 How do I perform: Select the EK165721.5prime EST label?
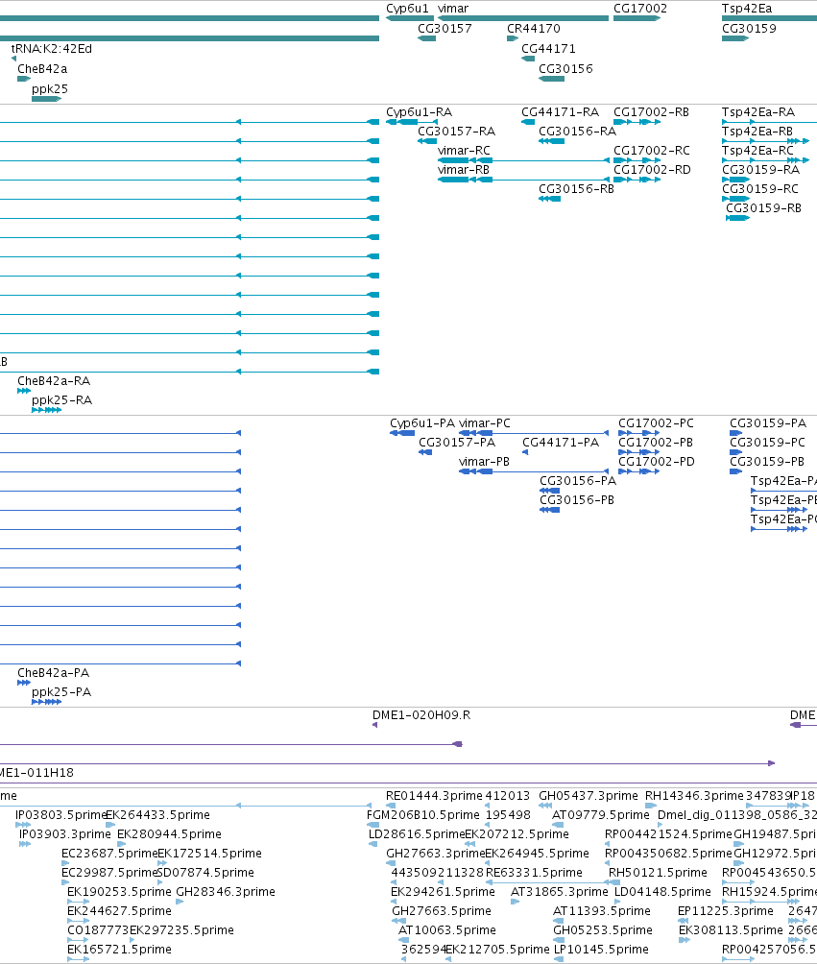(119, 950)
